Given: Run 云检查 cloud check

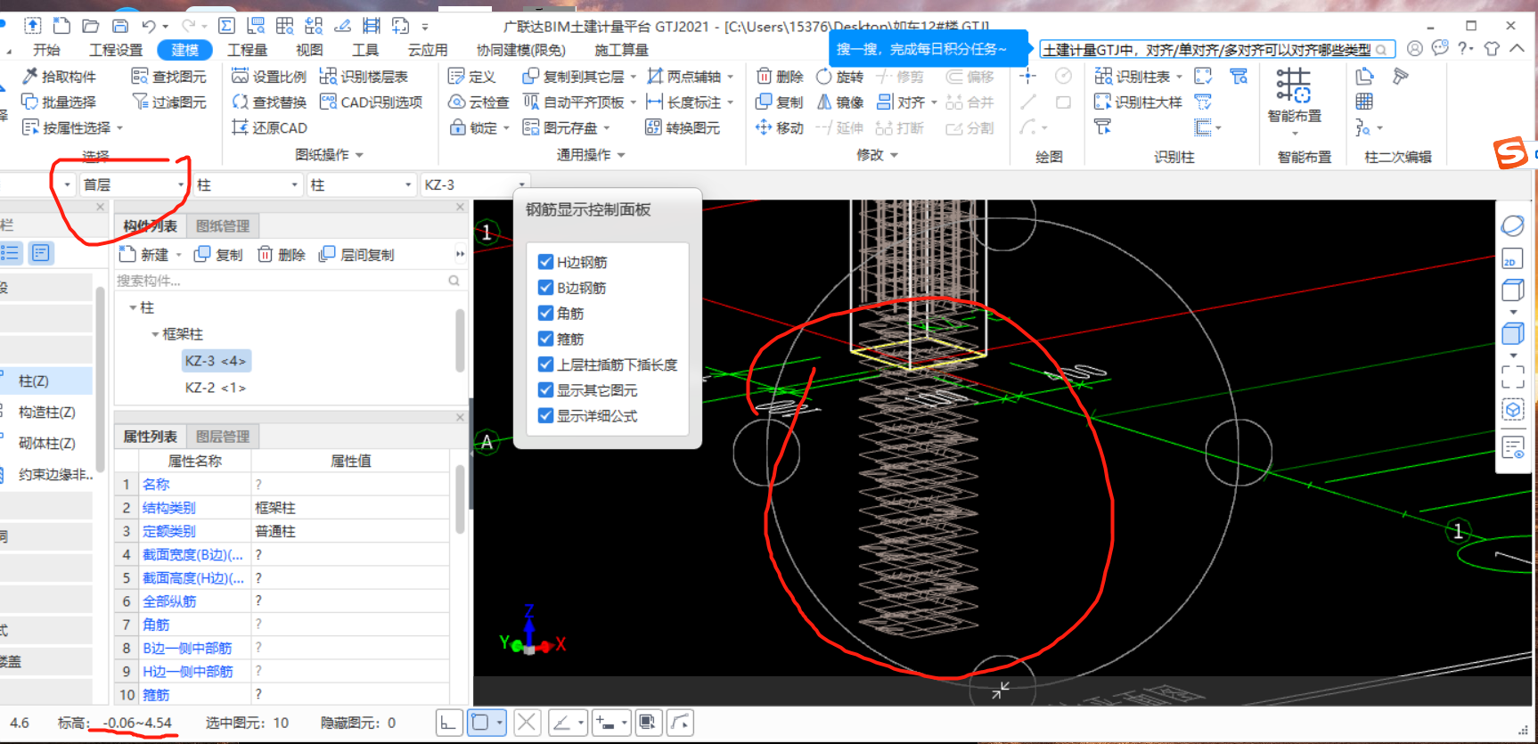Looking at the screenshot, I should 479,102.
